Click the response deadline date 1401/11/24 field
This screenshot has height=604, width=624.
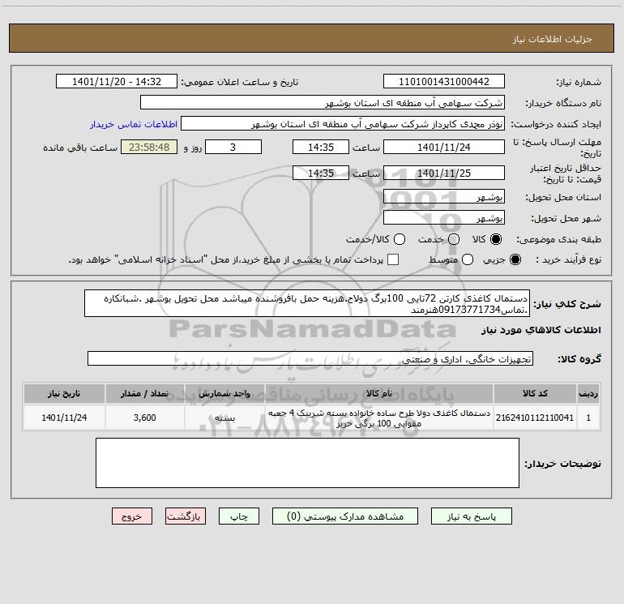[444, 147]
